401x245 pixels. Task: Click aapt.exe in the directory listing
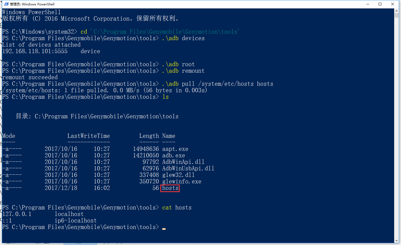coord(175,149)
